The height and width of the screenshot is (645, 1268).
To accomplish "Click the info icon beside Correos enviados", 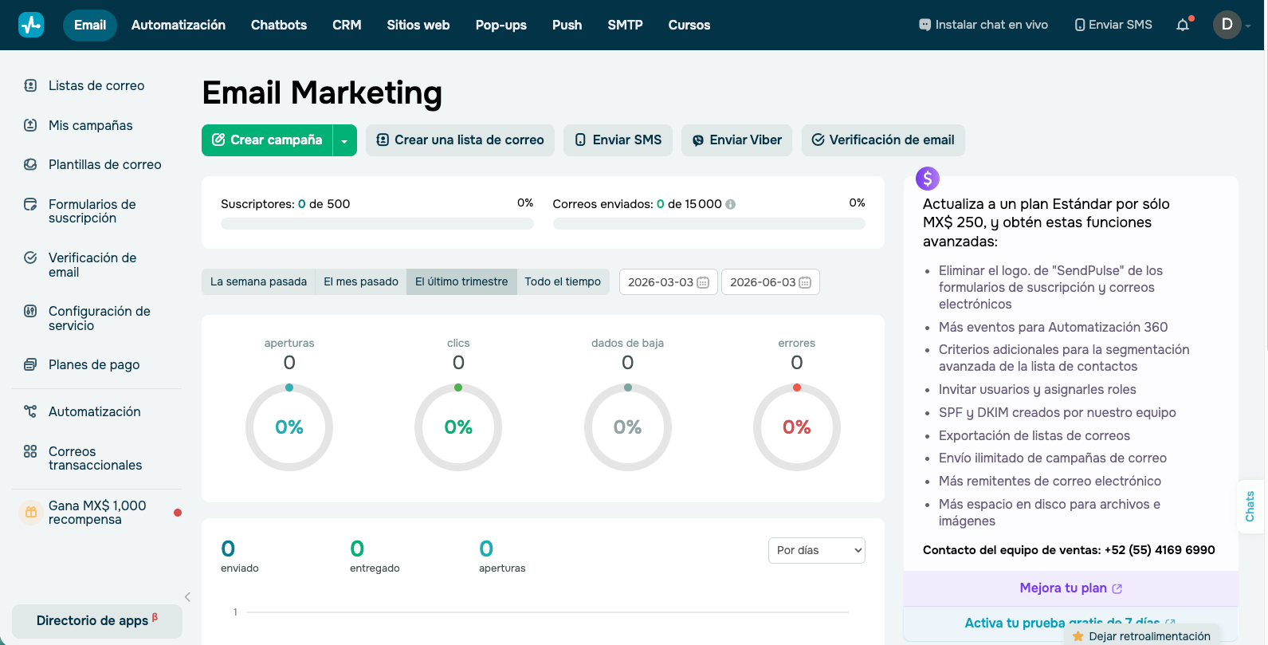I will pos(730,204).
